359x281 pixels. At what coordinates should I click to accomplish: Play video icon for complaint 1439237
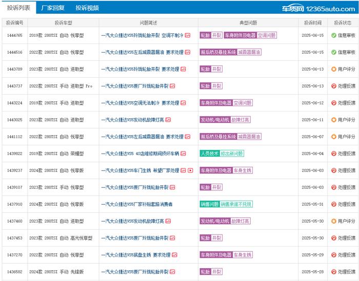[x=190, y=170]
